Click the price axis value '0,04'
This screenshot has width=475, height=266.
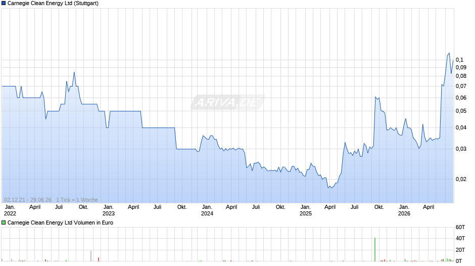point(461,128)
